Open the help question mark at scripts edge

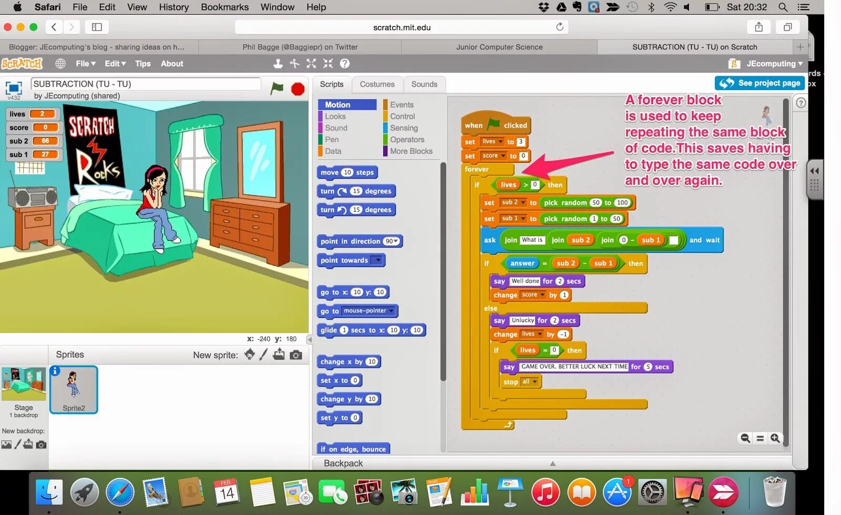click(801, 103)
